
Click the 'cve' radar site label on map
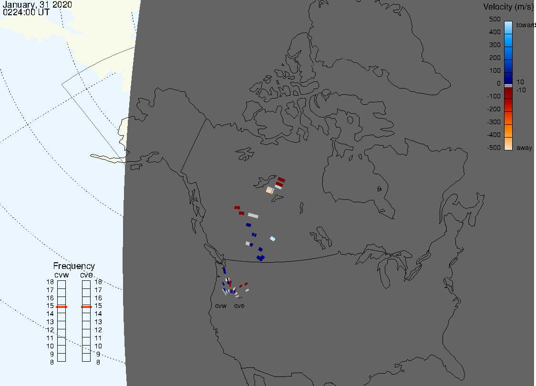pos(239,306)
